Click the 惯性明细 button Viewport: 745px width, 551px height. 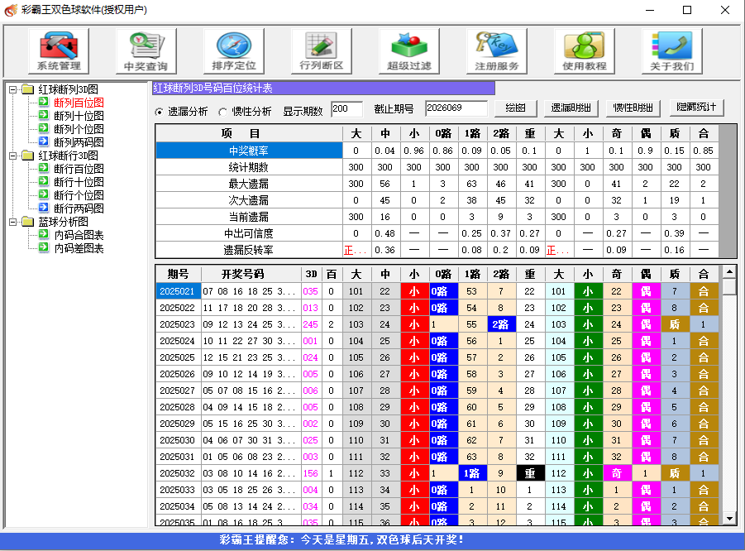[633, 108]
